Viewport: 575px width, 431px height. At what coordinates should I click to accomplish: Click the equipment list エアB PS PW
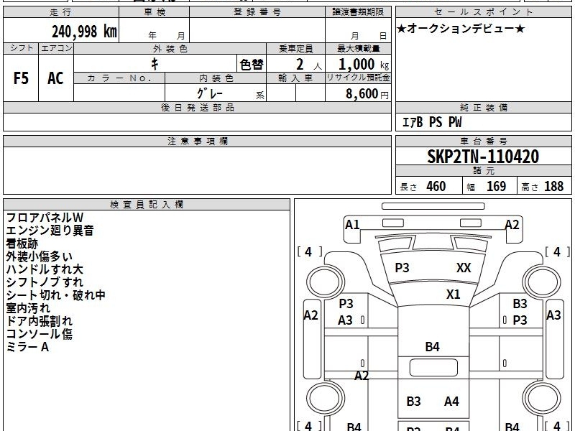tap(432, 122)
